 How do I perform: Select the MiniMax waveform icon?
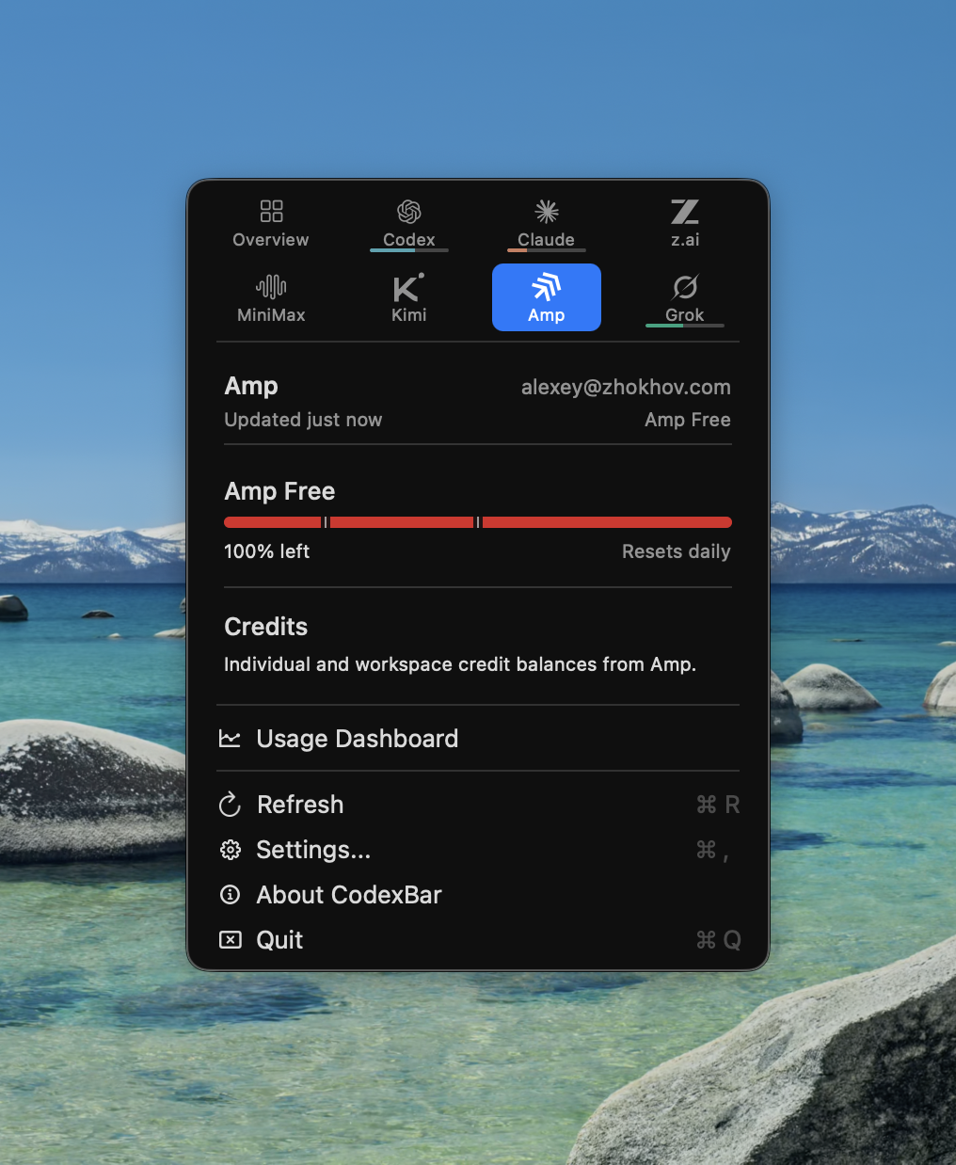(x=271, y=286)
